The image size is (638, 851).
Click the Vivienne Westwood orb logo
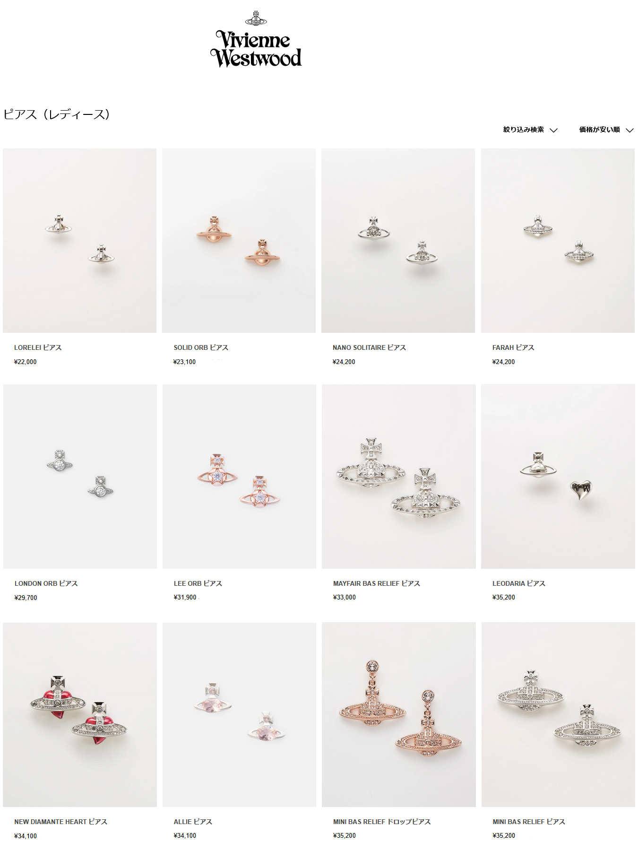pyautogui.click(x=256, y=18)
